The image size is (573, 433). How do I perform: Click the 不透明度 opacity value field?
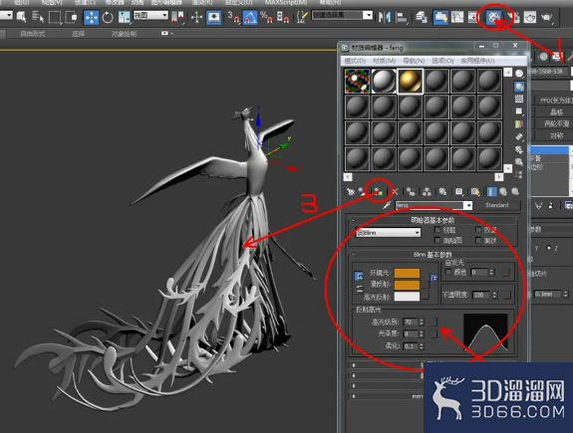(x=480, y=295)
